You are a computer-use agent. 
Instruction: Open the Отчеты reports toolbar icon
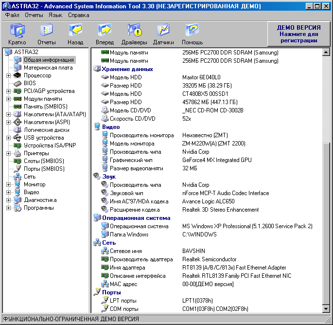[x=47, y=31]
